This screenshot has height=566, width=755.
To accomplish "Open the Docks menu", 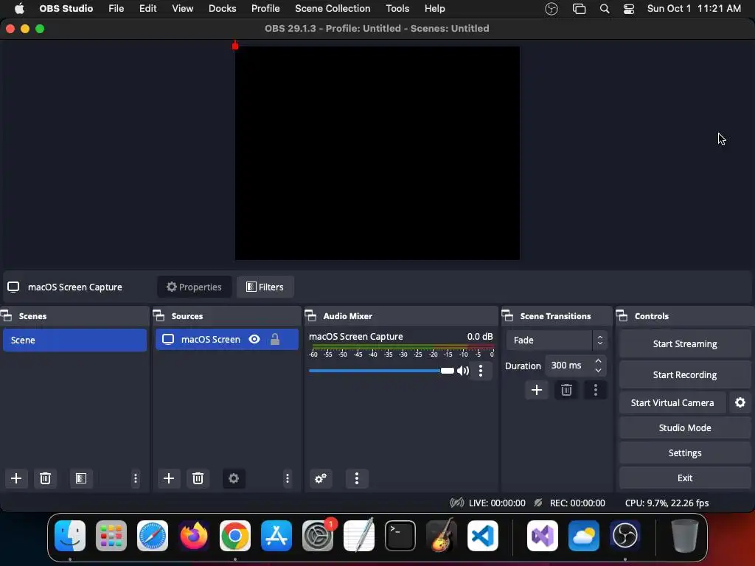I will pos(223,9).
